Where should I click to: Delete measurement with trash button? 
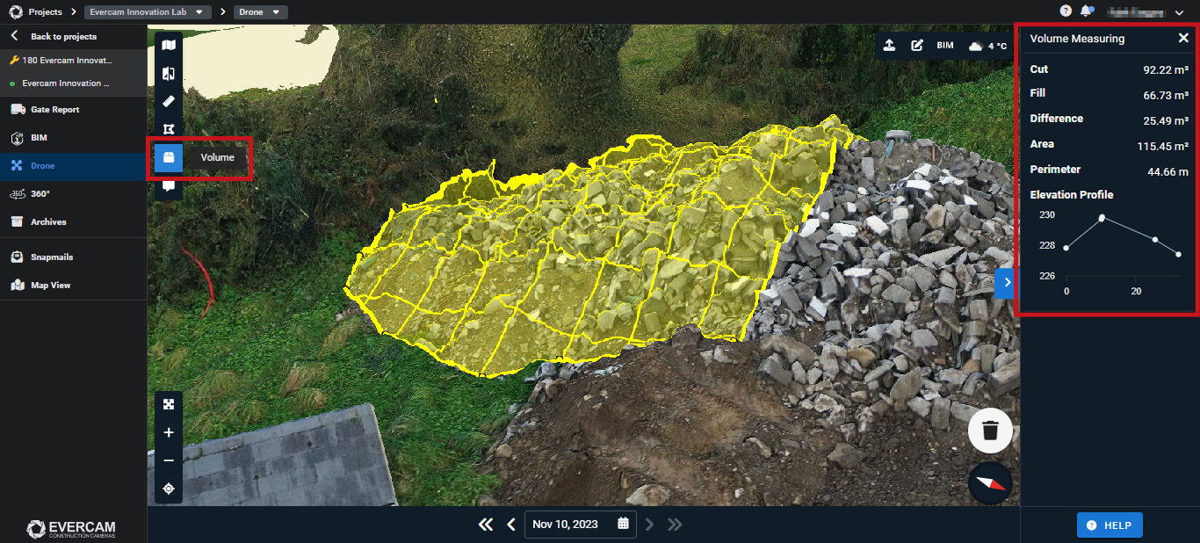[x=990, y=431]
